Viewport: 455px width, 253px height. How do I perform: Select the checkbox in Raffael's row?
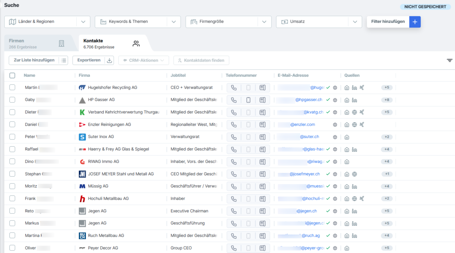click(12, 149)
